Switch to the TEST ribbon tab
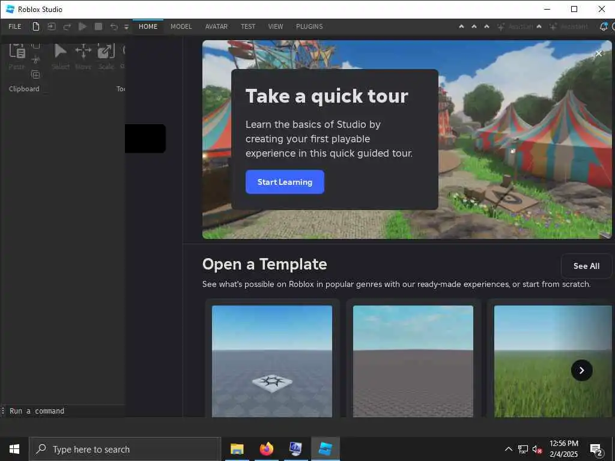Image resolution: width=615 pixels, height=461 pixels. click(x=248, y=26)
